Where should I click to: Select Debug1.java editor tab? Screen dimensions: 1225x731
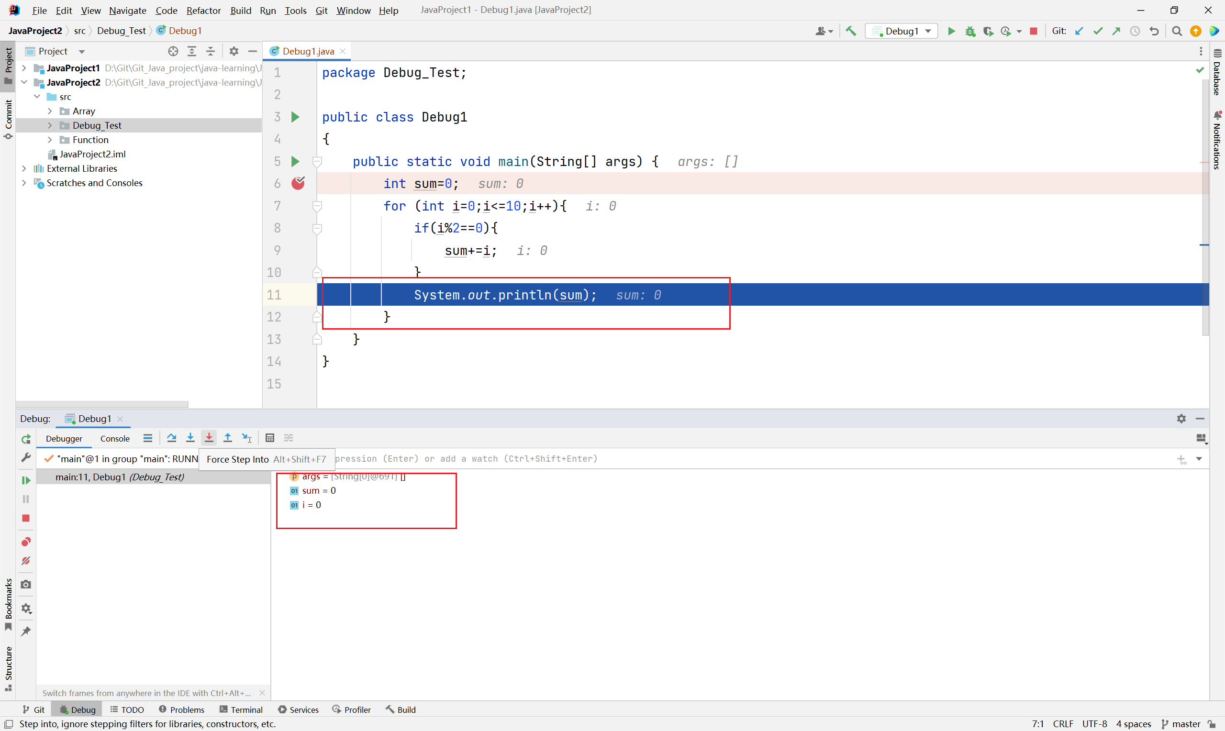[x=307, y=51]
